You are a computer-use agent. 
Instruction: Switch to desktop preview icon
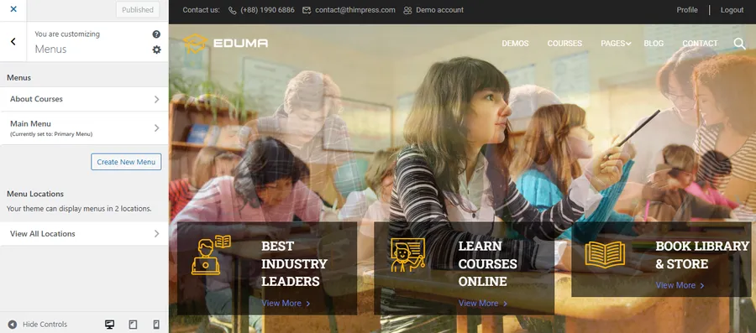tap(109, 325)
